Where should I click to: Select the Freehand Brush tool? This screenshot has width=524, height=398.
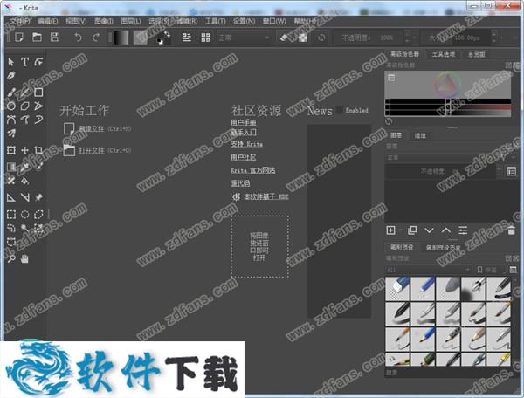[x=10, y=92]
